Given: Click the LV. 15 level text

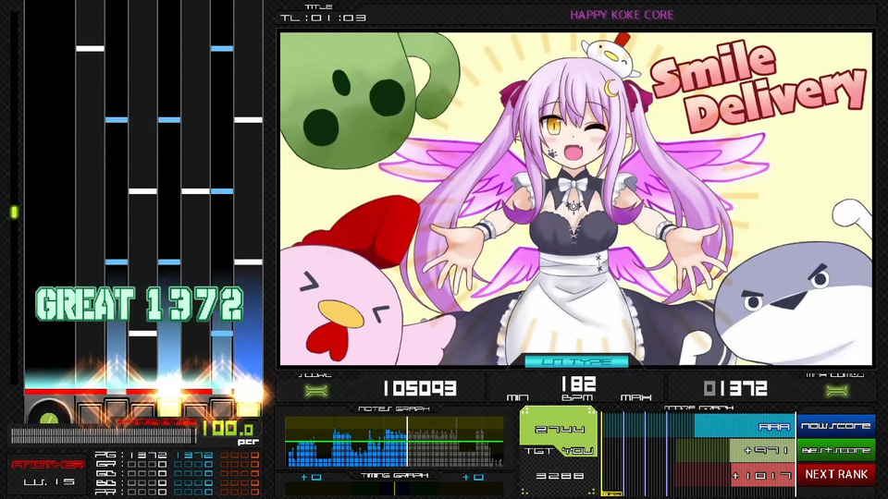Looking at the screenshot, I should coord(49,482).
